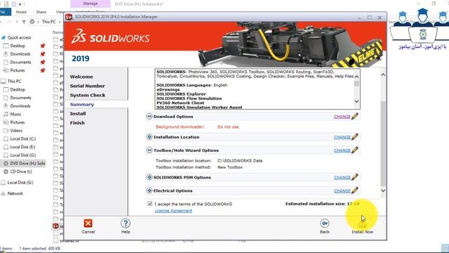Change Electrical Options link
Viewport: 449px width, 253px height.
tap(342, 190)
